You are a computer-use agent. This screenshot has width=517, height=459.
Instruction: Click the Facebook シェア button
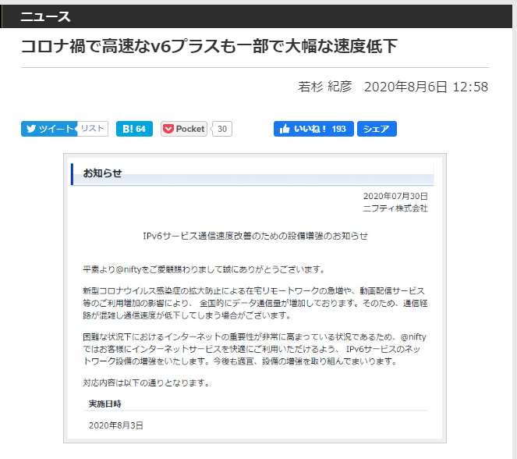(377, 129)
